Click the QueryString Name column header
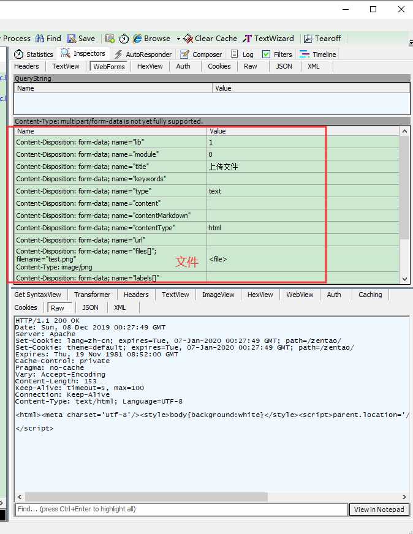Viewport: 413px width, 534px height. [x=113, y=88]
